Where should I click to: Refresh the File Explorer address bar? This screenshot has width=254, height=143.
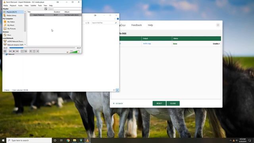click(89, 23)
